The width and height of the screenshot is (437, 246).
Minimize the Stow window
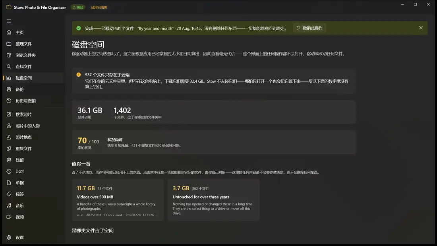point(402,4)
